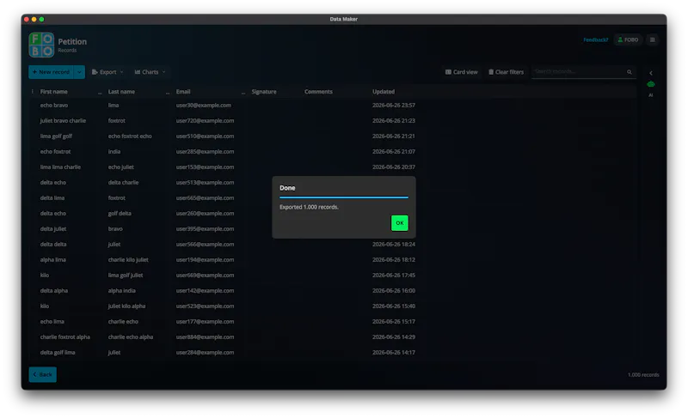Click the alpha india last name cell
The height and width of the screenshot is (418, 688).
[121, 291]
